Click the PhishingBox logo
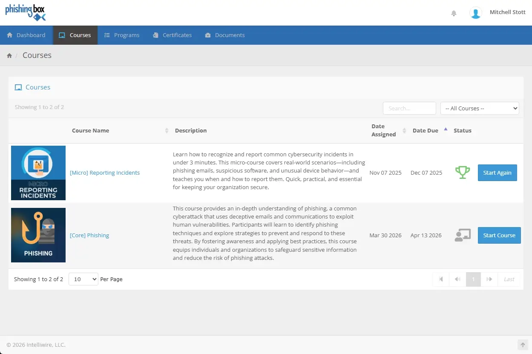 point(26,12)
